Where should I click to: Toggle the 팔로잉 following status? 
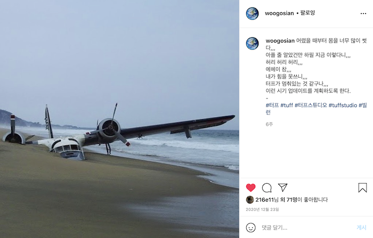point(307,13)
